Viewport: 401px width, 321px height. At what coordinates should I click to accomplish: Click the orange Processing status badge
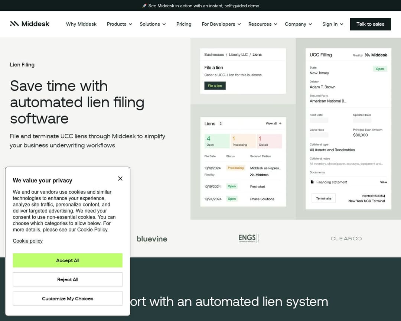click(x=235, y=168)
